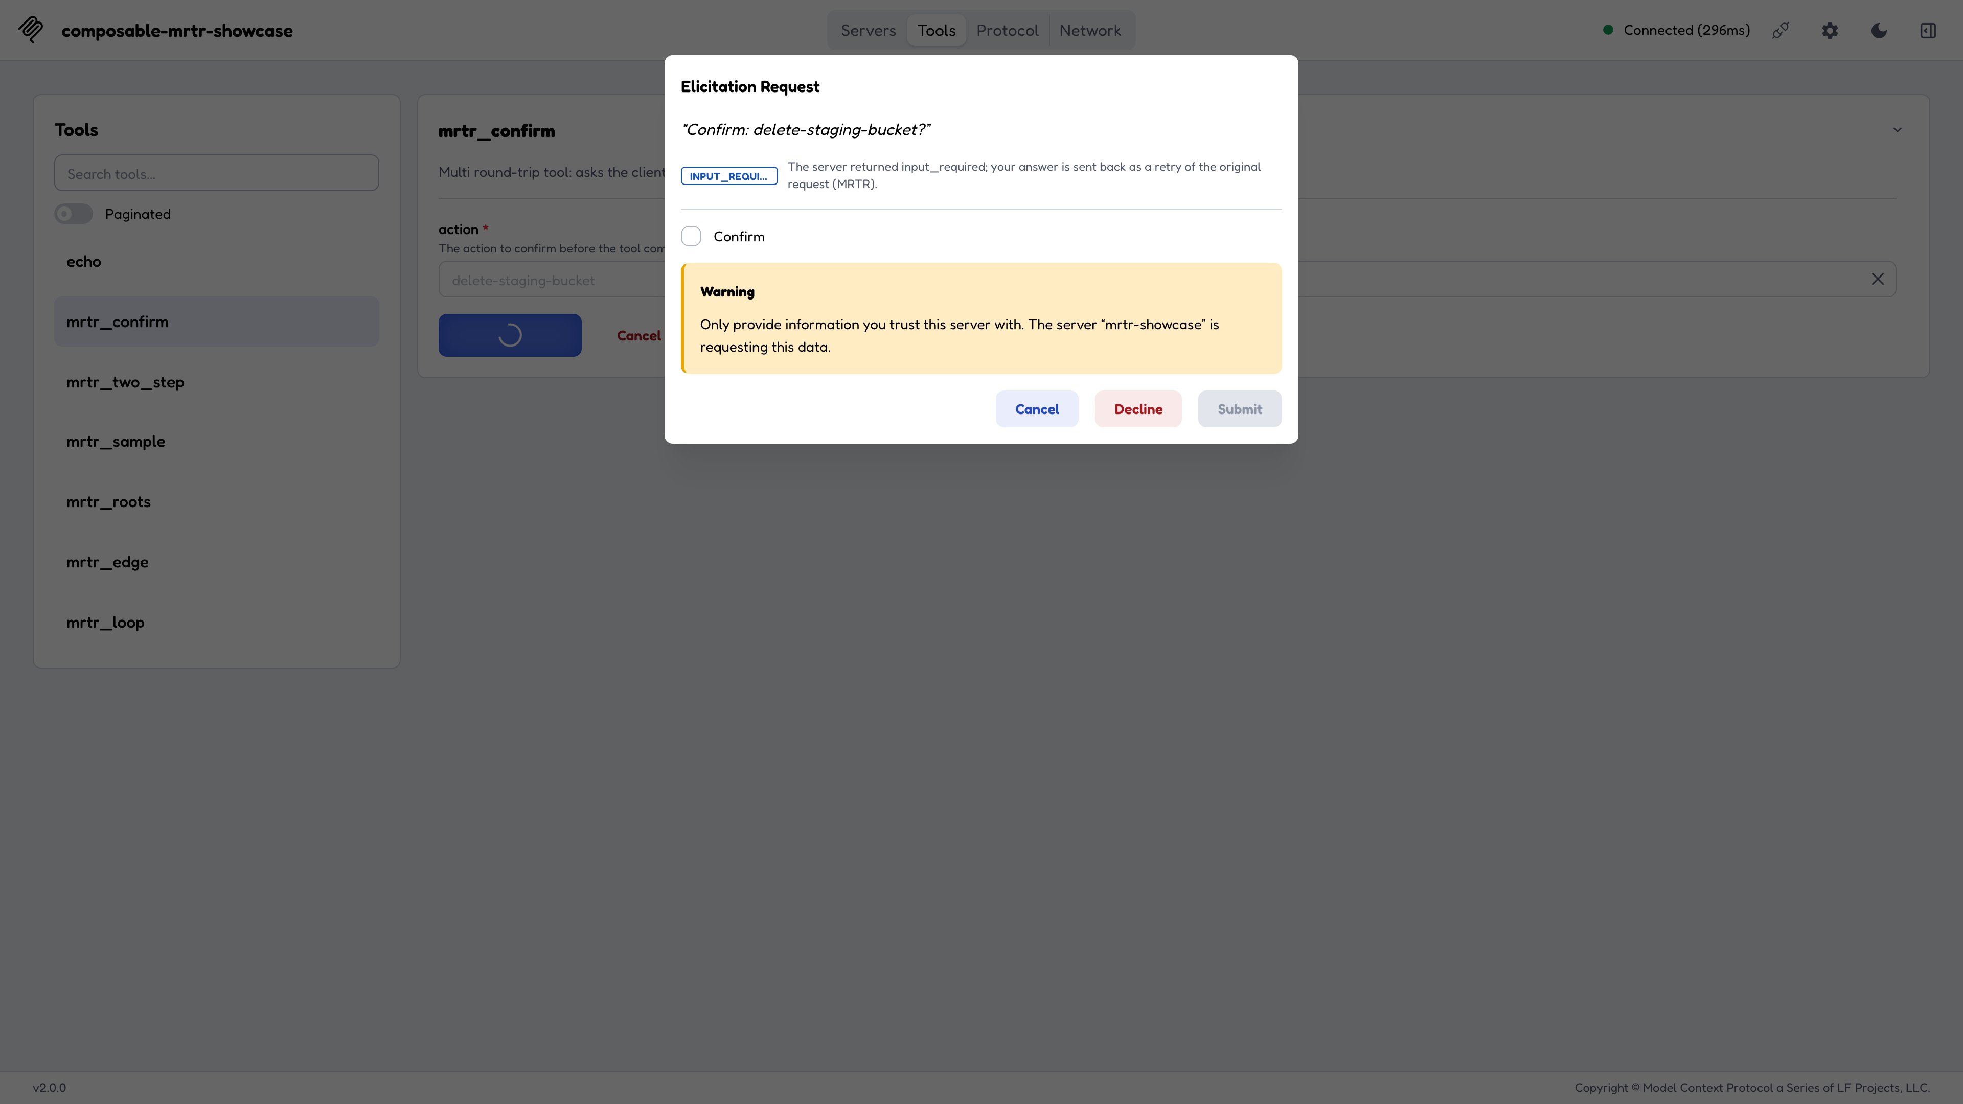Viewport: 1963px width, 1104px height.
Task: Choose the mrtr_sample tool
Action: (x=216, y=442)
